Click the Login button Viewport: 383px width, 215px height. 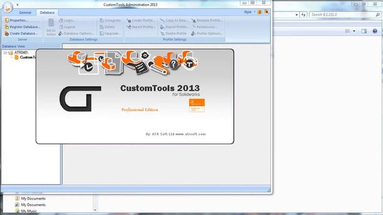[x=67, y=20]
